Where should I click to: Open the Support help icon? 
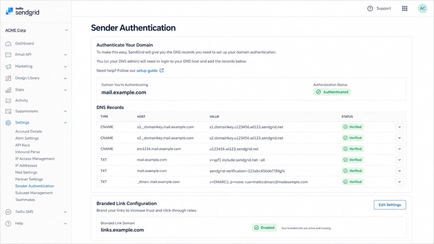370,9
